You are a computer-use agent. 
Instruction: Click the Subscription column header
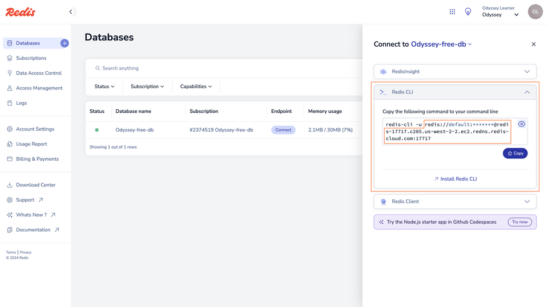[x=204, y=112]
